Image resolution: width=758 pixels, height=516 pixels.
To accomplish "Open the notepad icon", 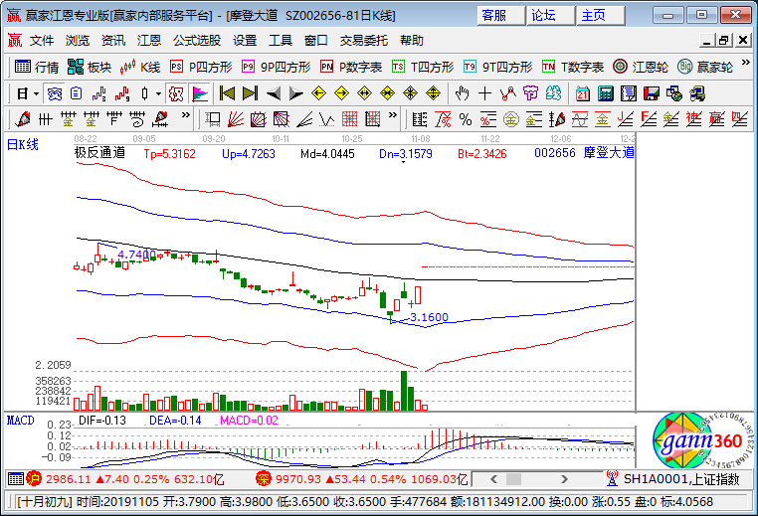I will point(629,93).
